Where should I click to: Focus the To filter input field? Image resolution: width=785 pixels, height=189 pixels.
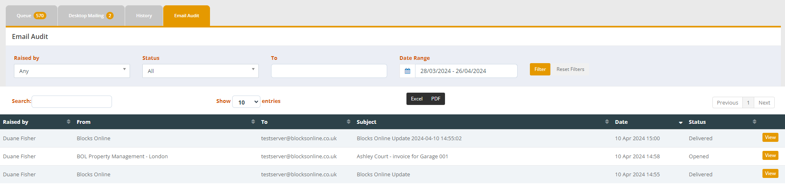point(329,71)
